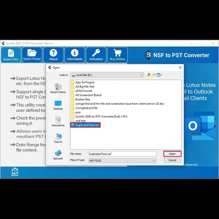The image size is (219, 219).
Task: Select the Ajay Sir Project folder
Action: pyautogui.click(x=83, y=82)
